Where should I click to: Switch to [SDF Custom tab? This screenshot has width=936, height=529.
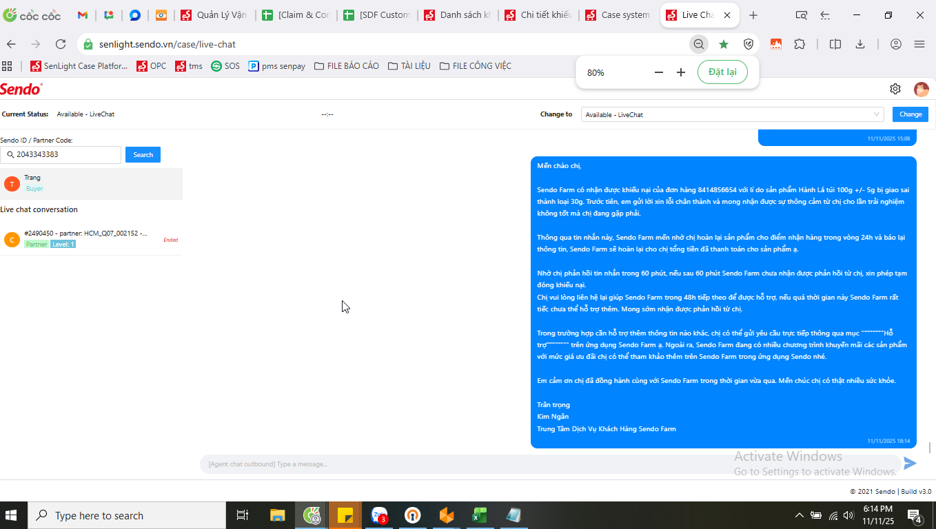click(x=378, y=15)
